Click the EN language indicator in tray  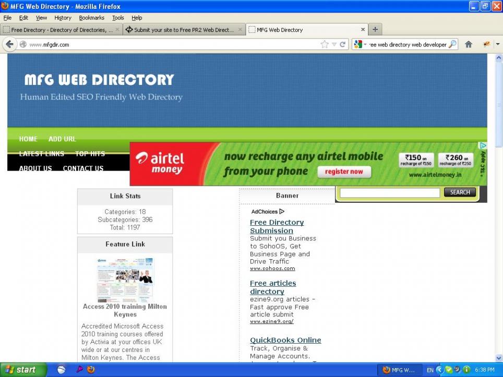430,370
